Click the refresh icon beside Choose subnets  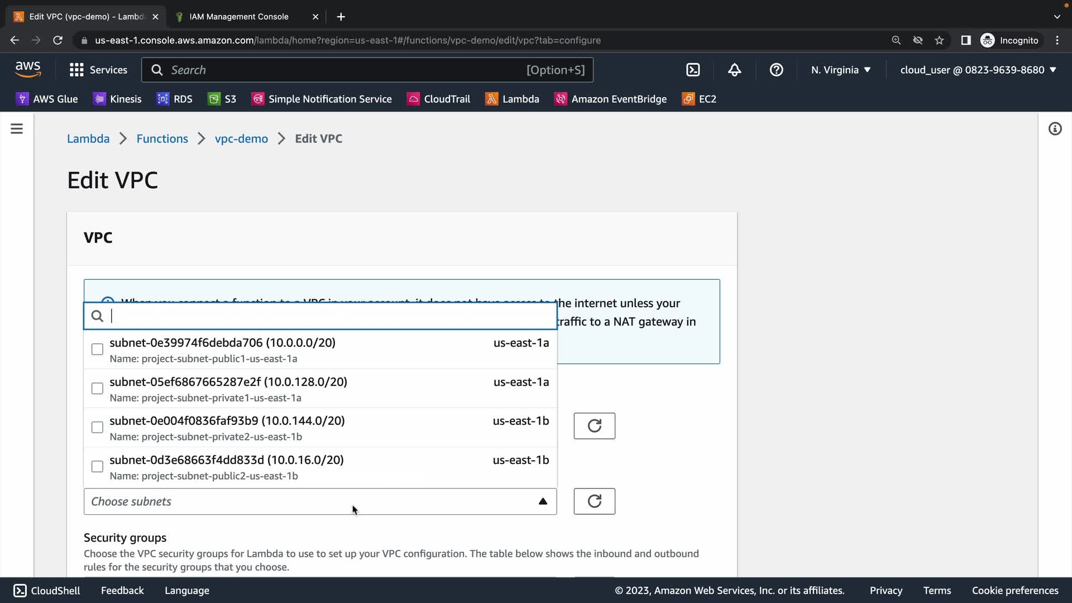(x=594, y=501)
